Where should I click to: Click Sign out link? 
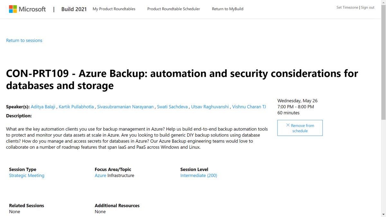click(368, 7)
